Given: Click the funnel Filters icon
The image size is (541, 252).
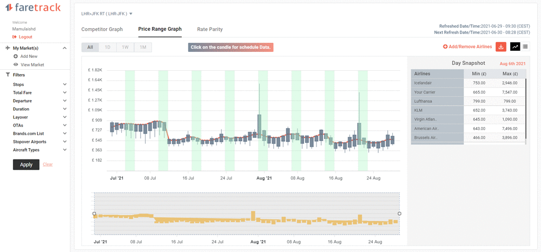Looking at the screenshot, I should (8, 75).
